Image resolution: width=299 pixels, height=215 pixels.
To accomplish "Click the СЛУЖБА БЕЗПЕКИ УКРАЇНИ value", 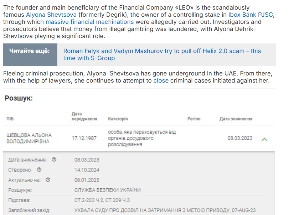I will point(108,190).
